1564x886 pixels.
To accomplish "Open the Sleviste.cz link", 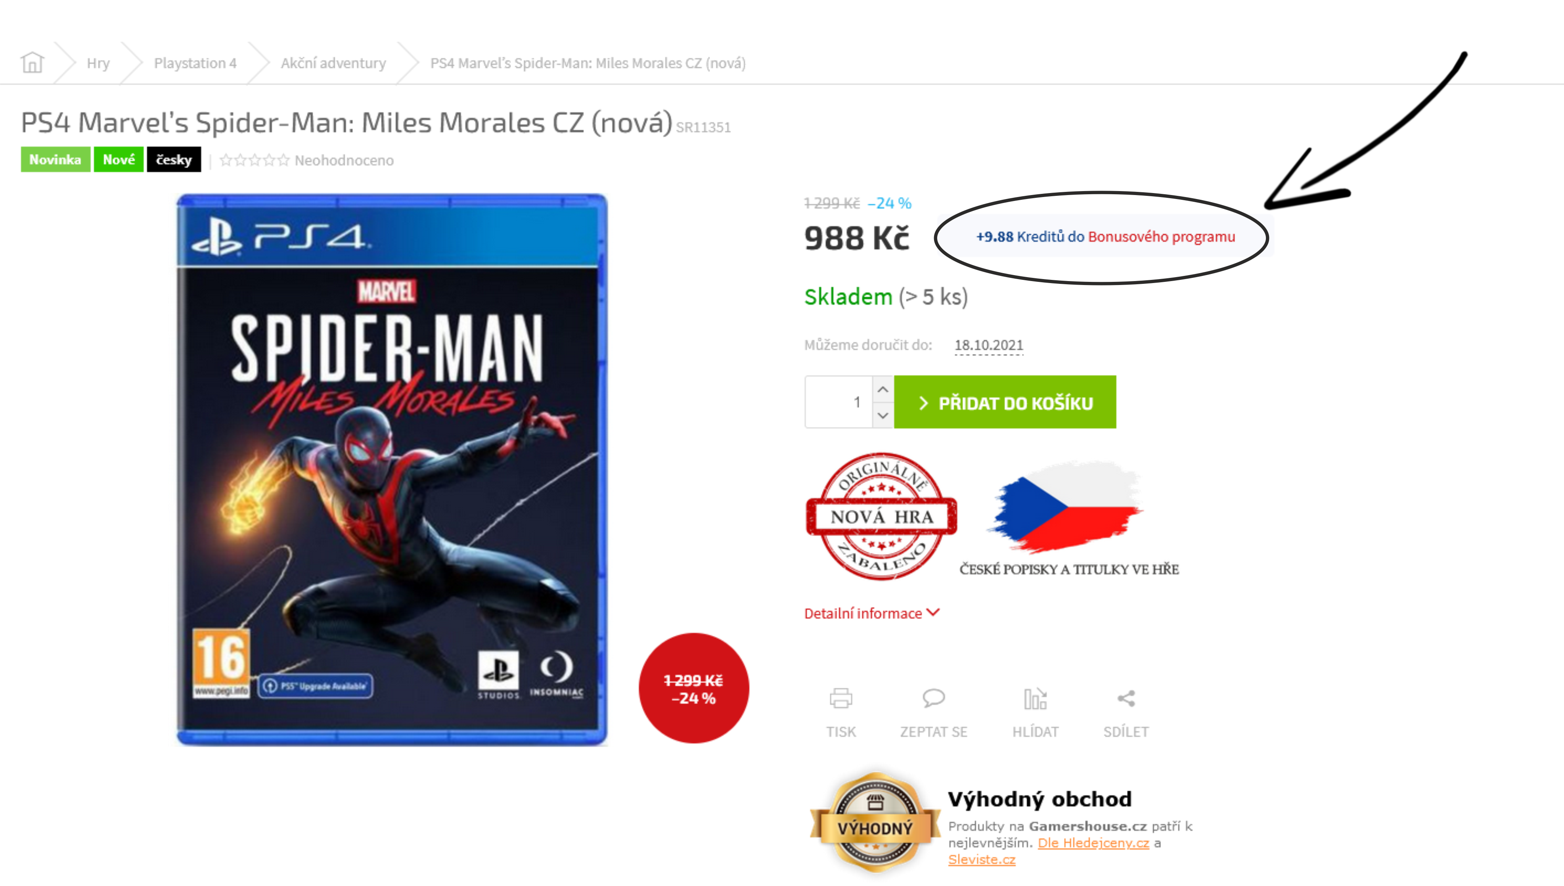I will (982, 859).
